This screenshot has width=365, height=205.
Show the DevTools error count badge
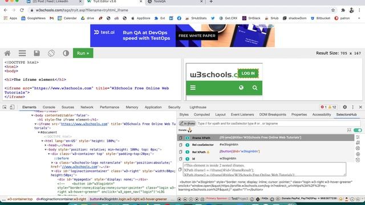[x=324, y=107]
